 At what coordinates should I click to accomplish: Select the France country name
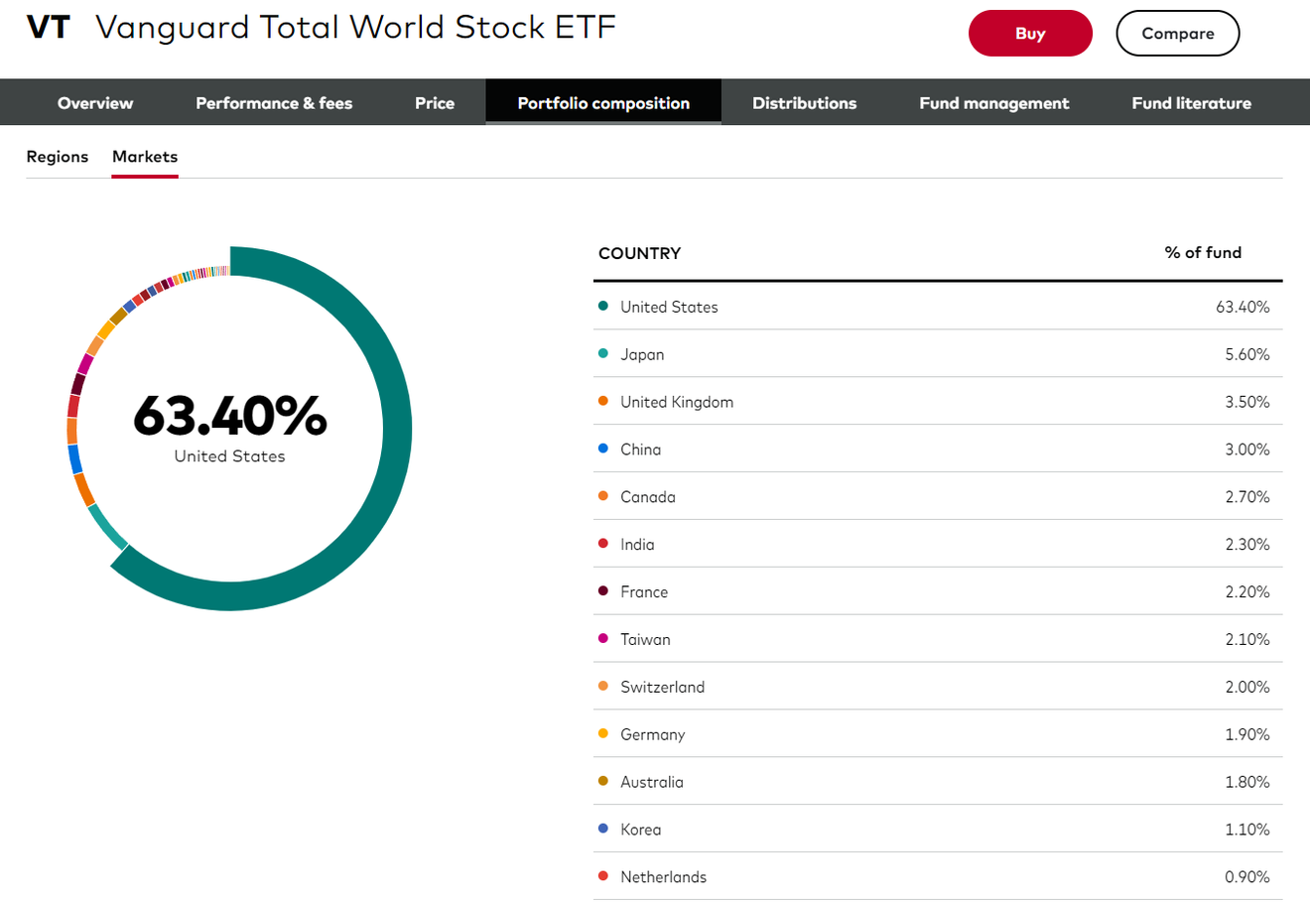pos(644,592)
